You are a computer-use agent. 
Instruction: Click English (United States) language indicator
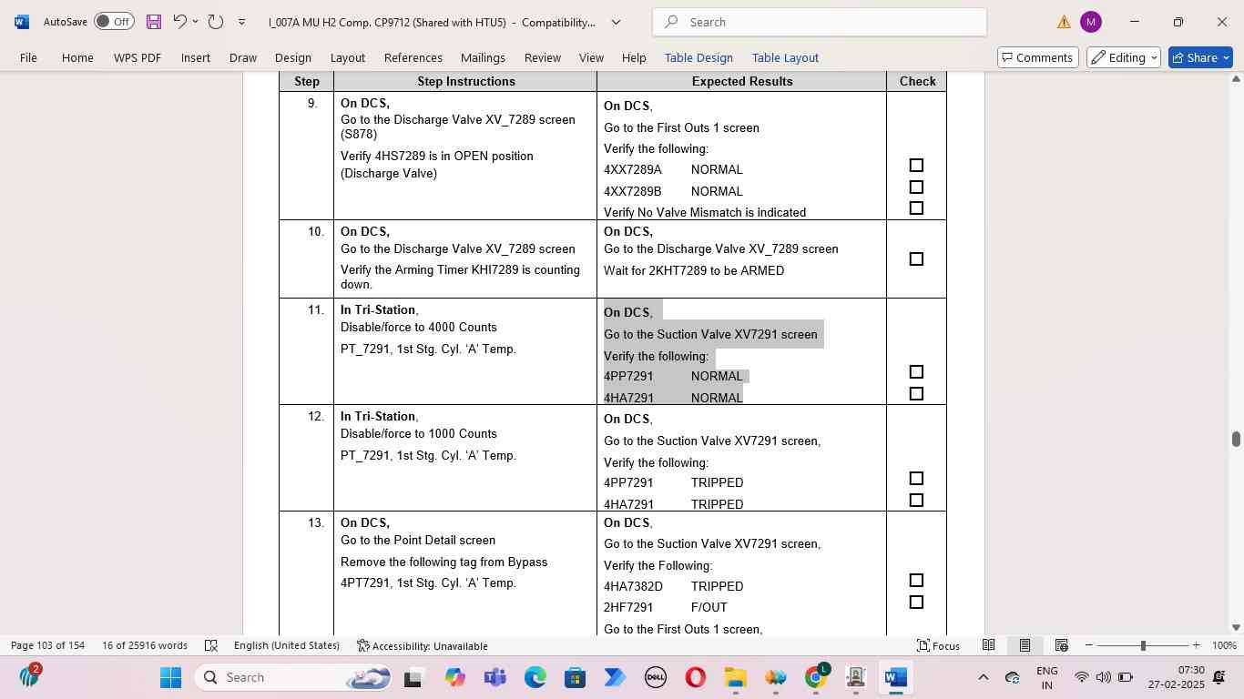(x=286, y=645)
